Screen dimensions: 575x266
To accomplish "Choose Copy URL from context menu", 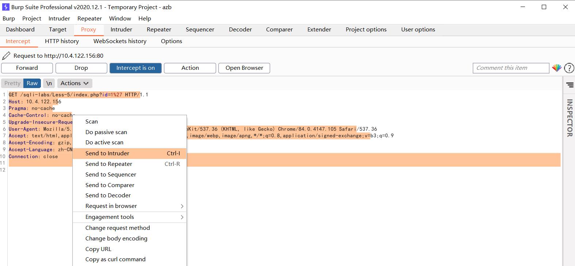I will [130, 249].
